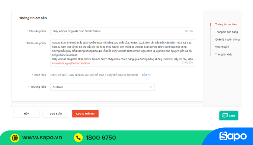The height and width of the screenshot is (145, 253).
Task: Expand the Thương hiệu ADIDAS dropdown
Action: point(102,87)
